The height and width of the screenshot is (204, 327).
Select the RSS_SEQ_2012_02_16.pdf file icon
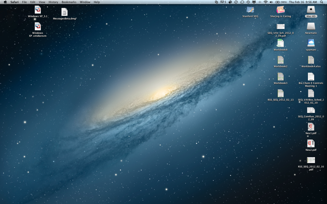[311, 160]
